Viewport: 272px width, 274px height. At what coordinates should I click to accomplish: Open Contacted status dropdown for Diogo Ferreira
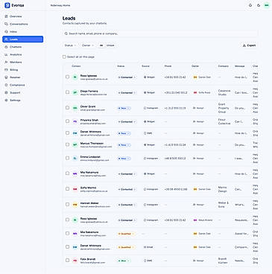(127, 92)
